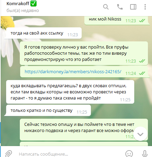This screenshot has height=157, width=152.
Task: Toggle the right info side panel
Action: click(x=133, y=7)
